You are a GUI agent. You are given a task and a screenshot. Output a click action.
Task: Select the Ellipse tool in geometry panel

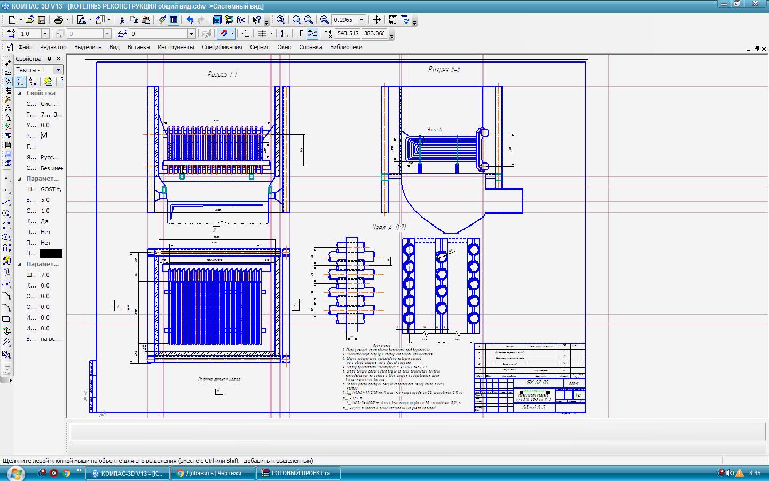point(6,237)
